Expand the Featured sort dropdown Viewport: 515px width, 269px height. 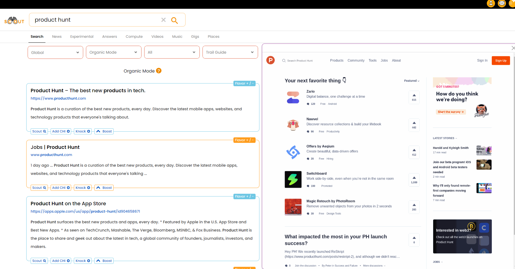click(412, 81)
